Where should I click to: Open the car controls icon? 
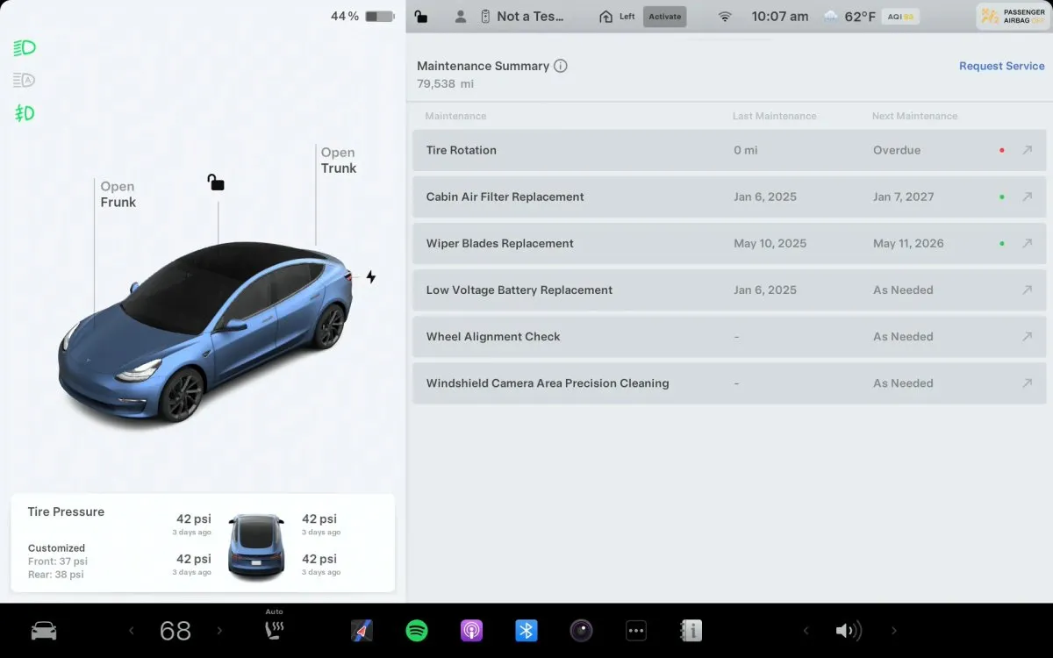[x=43, y=630]
